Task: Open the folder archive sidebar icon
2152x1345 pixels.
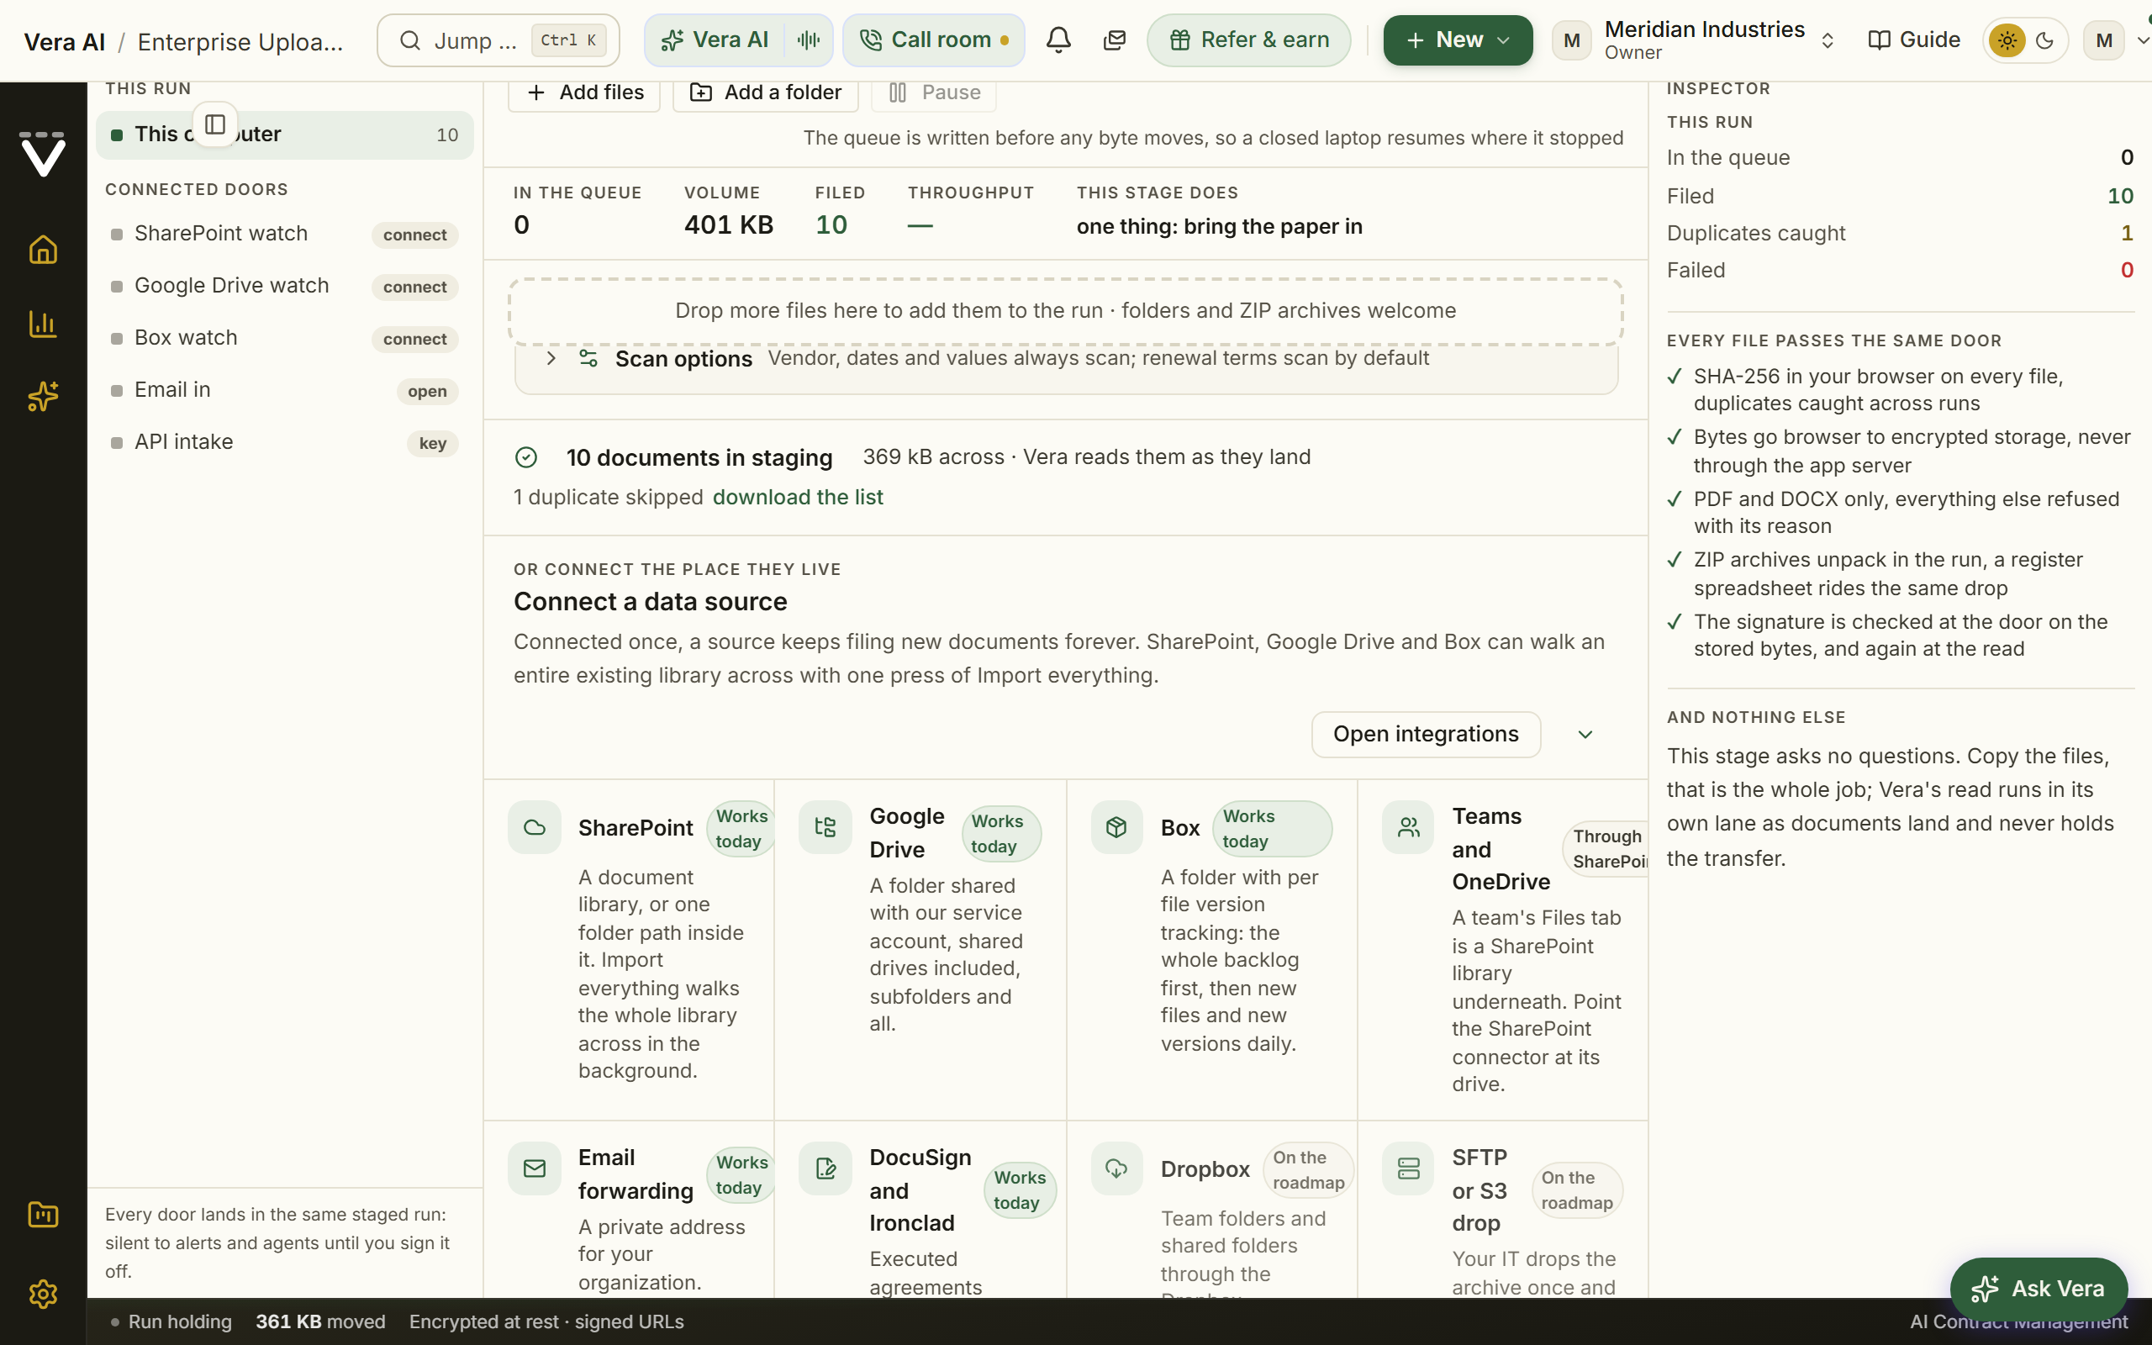Action: (x=43, y=1214)
